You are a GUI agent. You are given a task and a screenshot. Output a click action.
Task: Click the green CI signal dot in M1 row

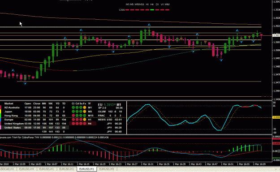point(73,107)
